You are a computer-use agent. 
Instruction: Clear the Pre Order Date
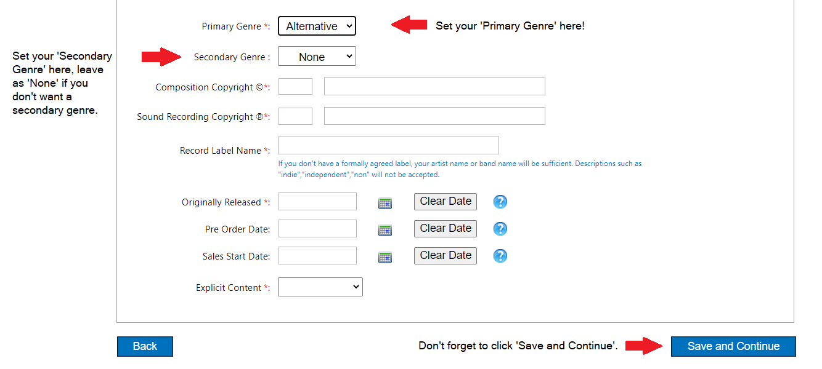445,228
